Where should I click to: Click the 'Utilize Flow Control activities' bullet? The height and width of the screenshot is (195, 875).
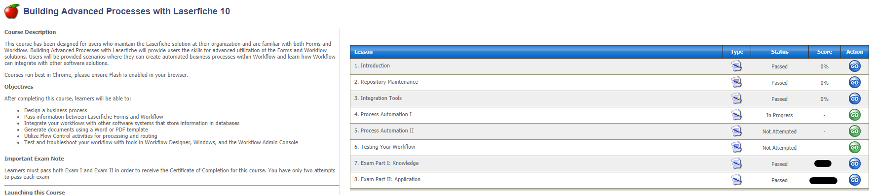(91, 136)
